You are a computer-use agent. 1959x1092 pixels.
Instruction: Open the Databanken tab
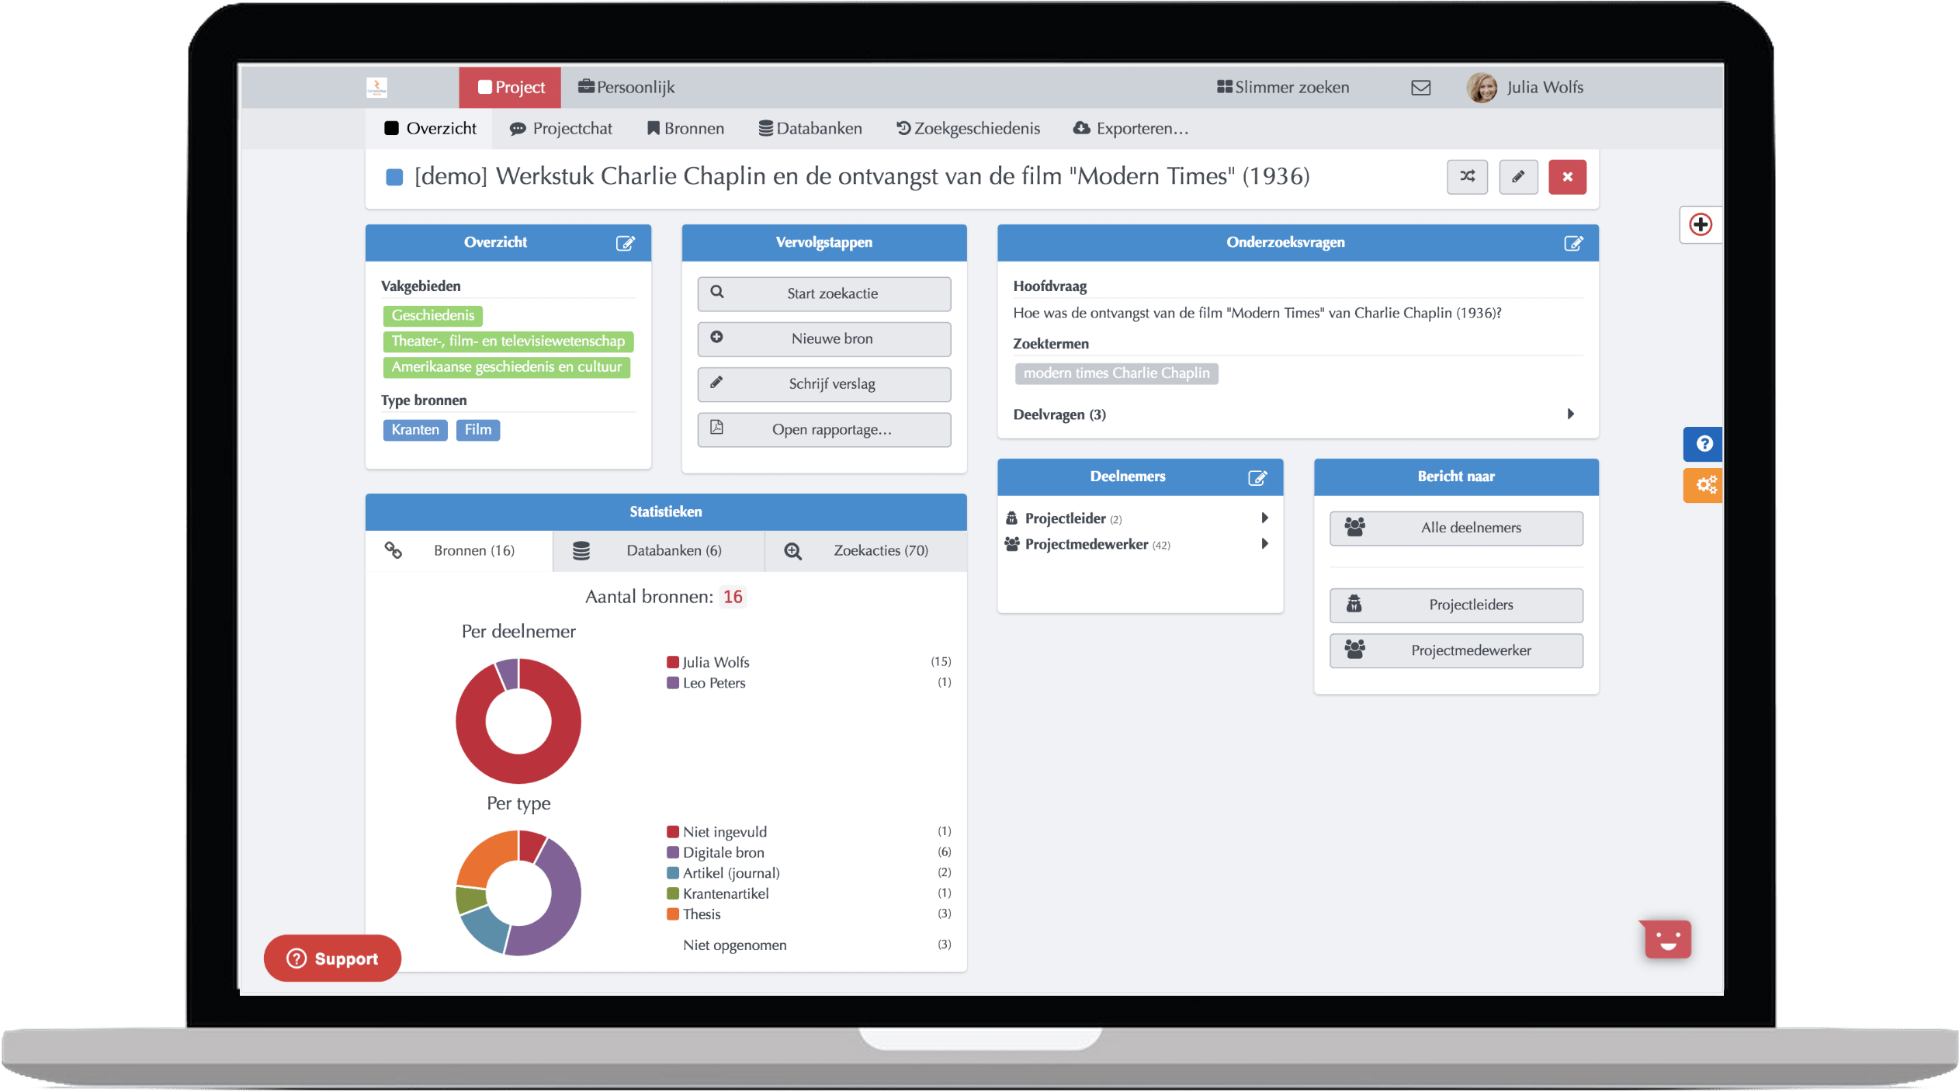[810, 129]
